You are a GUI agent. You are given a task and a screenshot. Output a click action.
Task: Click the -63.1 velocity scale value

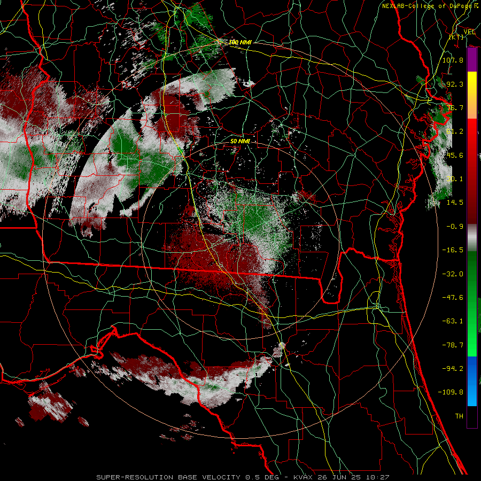point(453,321)
